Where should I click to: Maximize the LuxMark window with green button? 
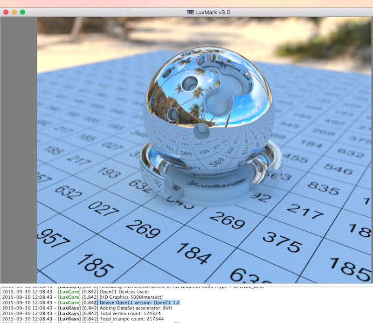pyautogui.click(x=22, y=12)
